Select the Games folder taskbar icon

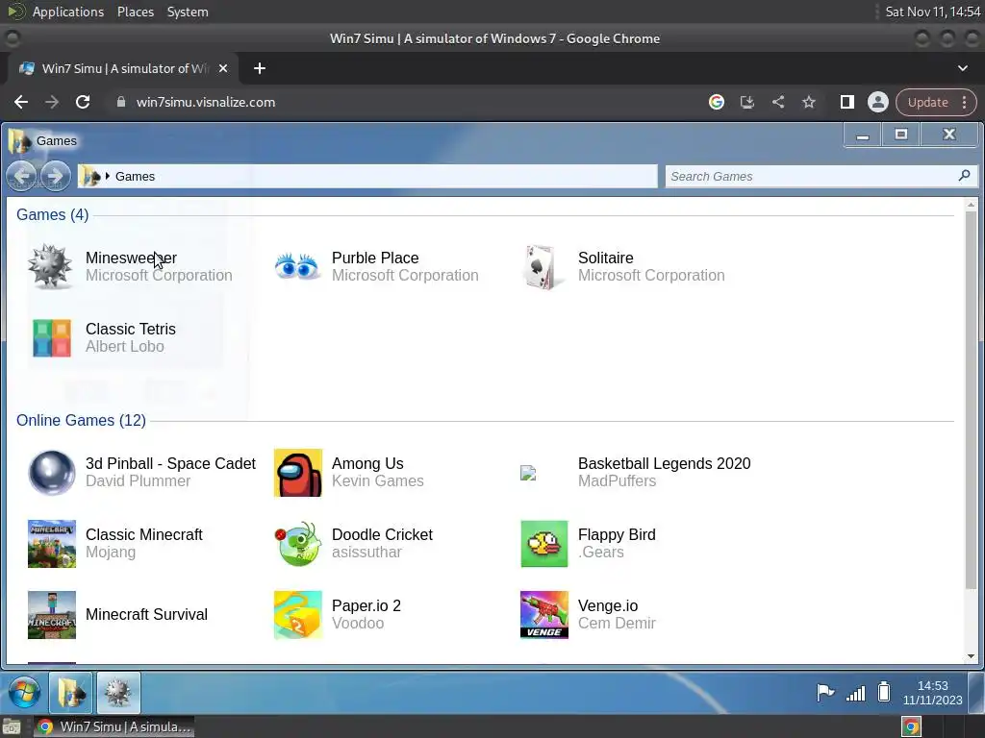[x=71, y=693]
